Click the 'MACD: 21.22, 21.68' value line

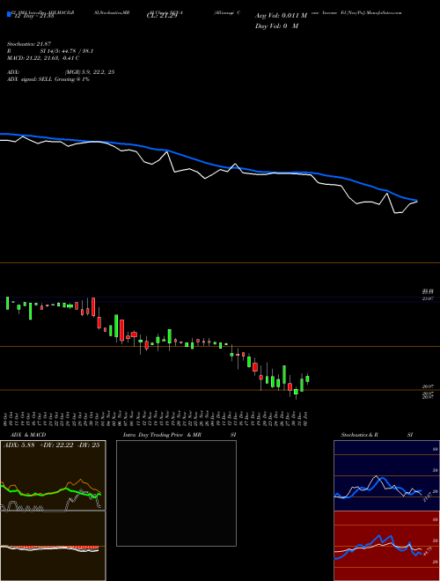click(43, 58)
